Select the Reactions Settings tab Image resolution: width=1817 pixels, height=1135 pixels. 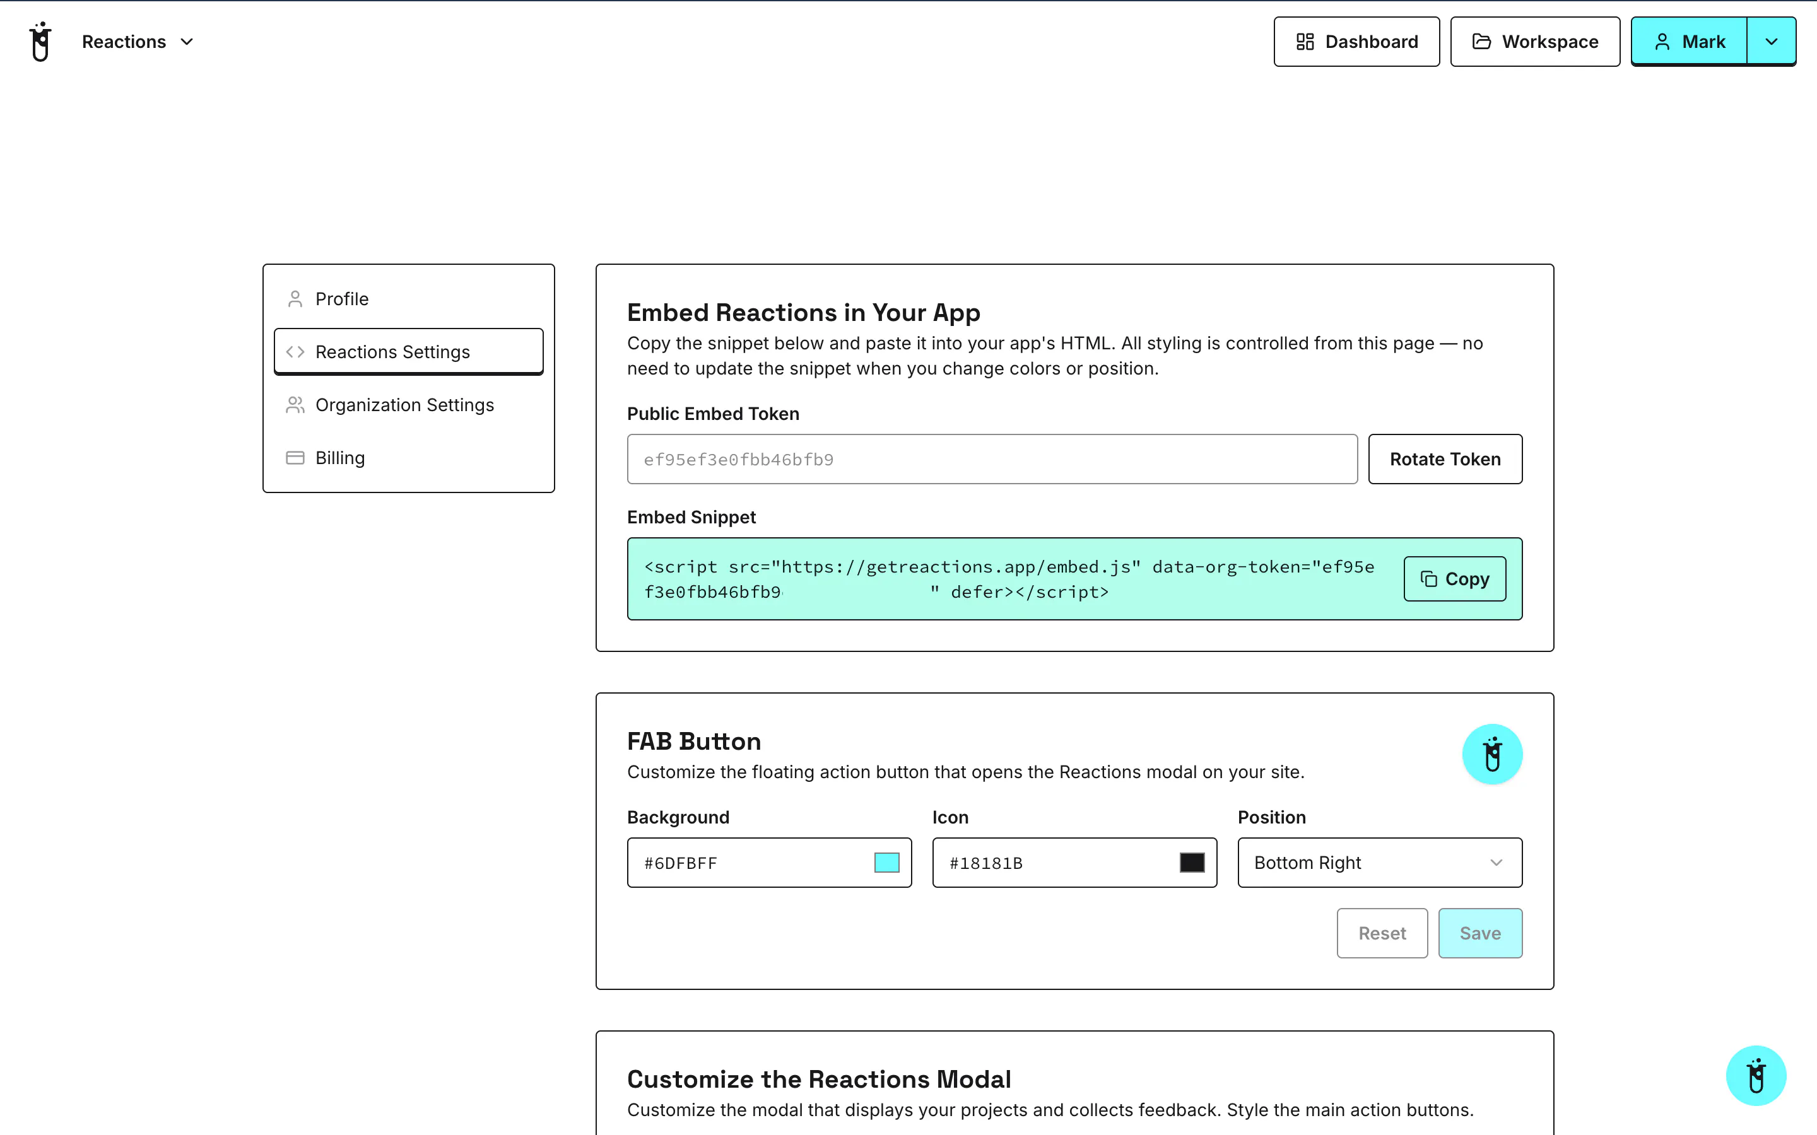(x=408, y=351)
